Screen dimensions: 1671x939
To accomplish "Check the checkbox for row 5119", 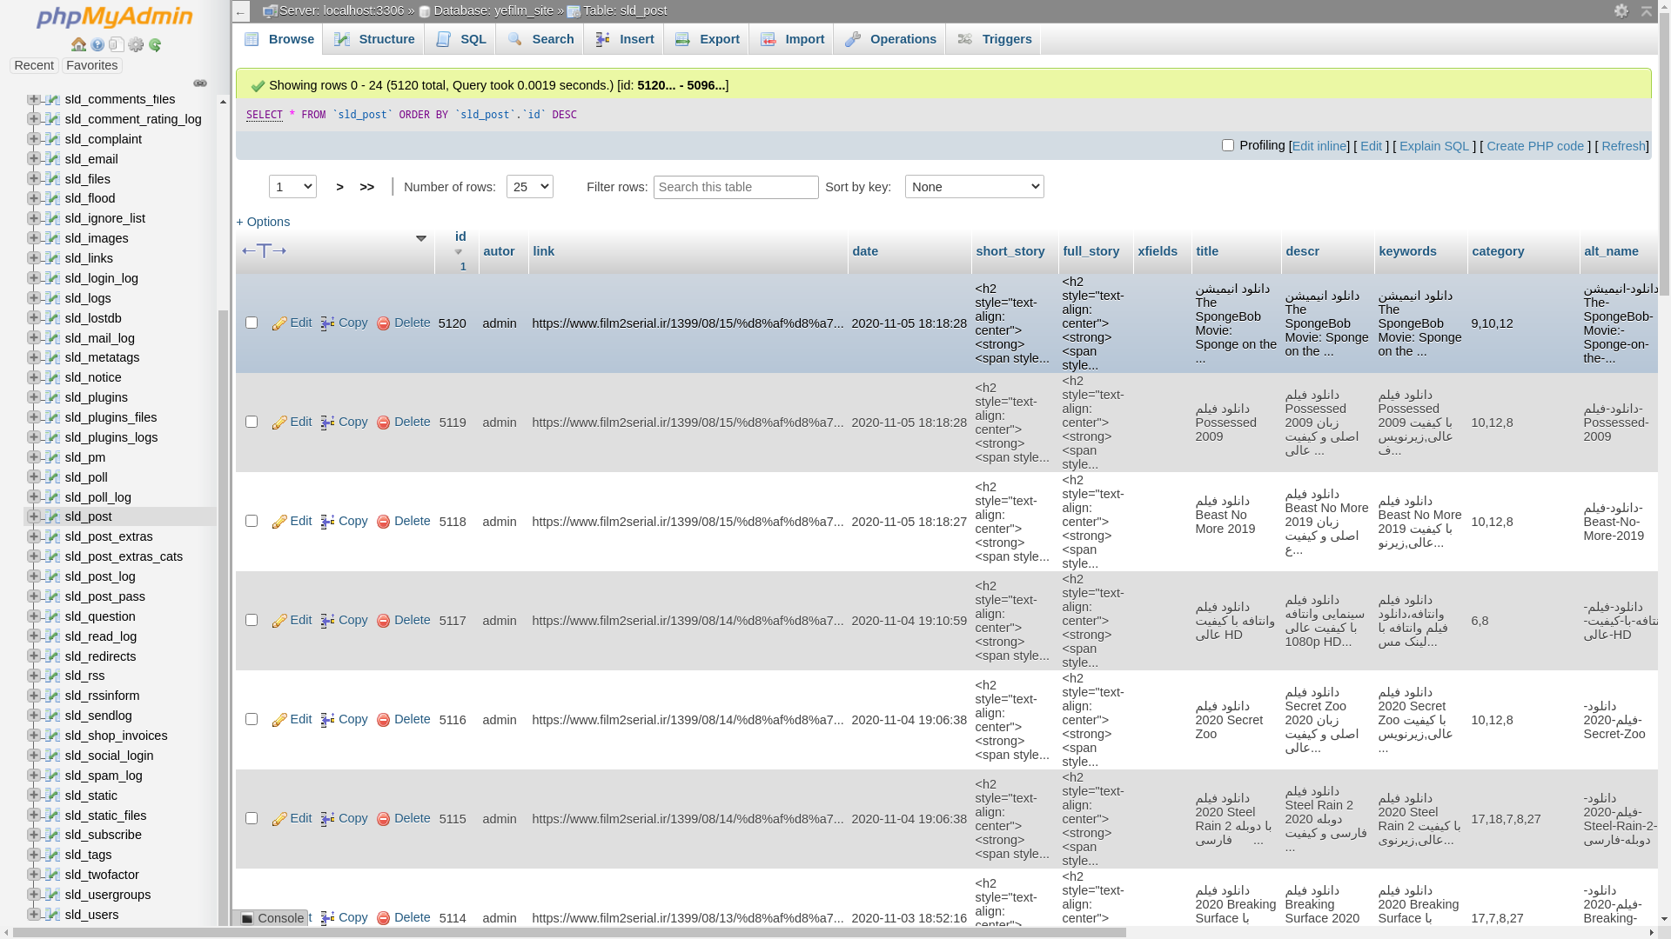I will tap(252, 422).
